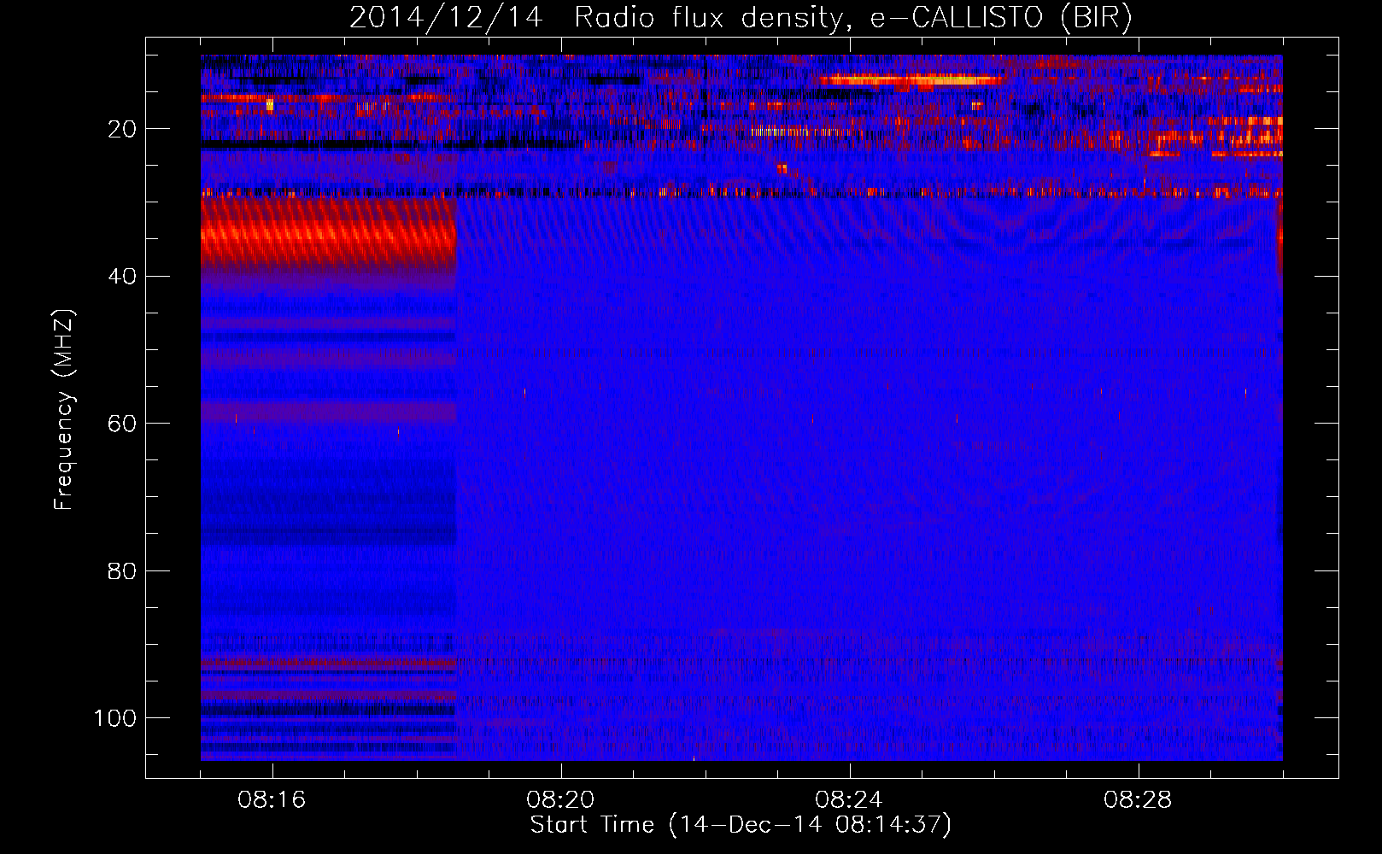Click the plot title "Radio flux density, e-CALLISTO (BIR)"
The image size is (1382, 854).
tap(852, 17)
